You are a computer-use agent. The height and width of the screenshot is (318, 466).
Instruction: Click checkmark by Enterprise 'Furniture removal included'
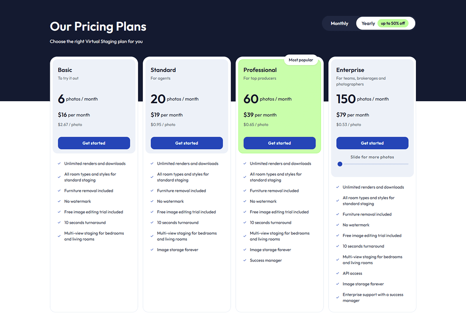pyautogui.click(x=337, y=214)
